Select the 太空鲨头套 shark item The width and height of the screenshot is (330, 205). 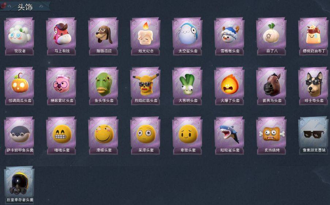[x=187, y=36]
